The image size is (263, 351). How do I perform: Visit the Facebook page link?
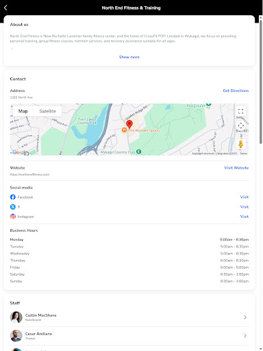245,197
